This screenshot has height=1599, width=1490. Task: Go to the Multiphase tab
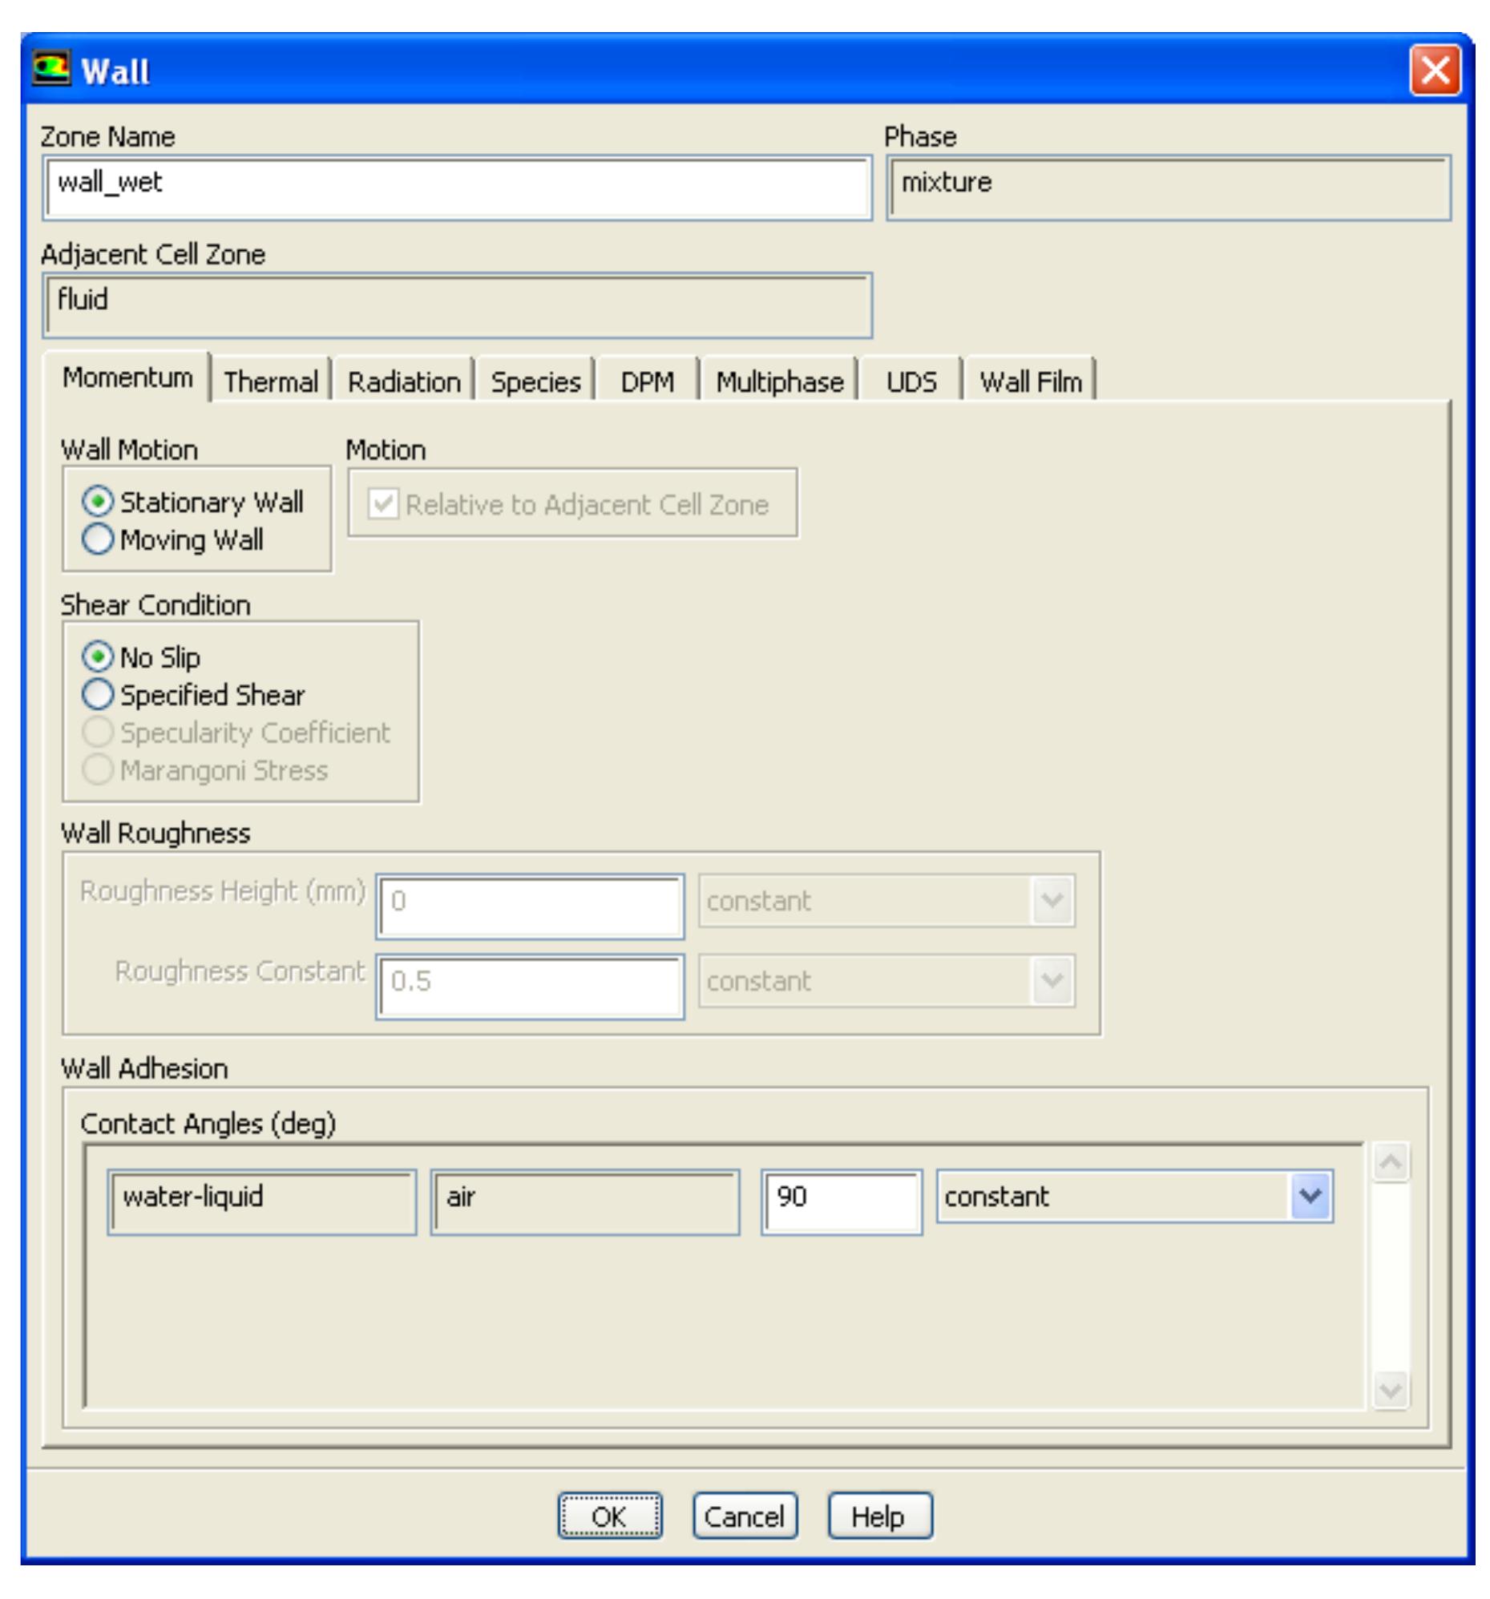[x=780, y=382]
